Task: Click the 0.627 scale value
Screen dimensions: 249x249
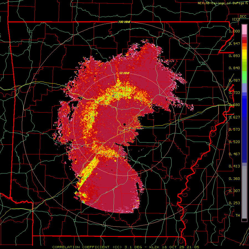Action: (234, 117)
